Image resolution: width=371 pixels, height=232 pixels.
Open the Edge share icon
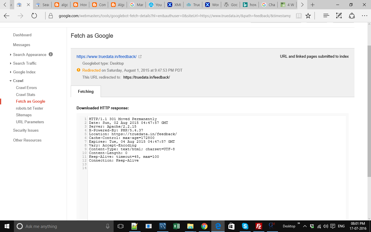[352, 16]
